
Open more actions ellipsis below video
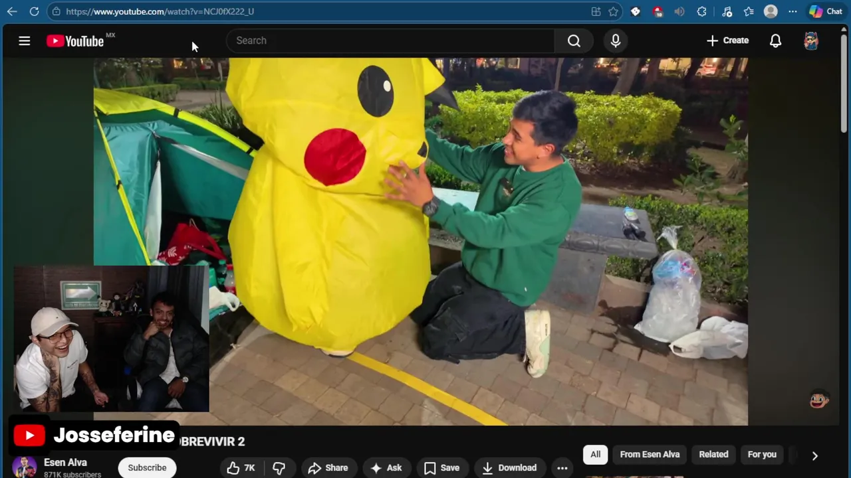[562, 467]
